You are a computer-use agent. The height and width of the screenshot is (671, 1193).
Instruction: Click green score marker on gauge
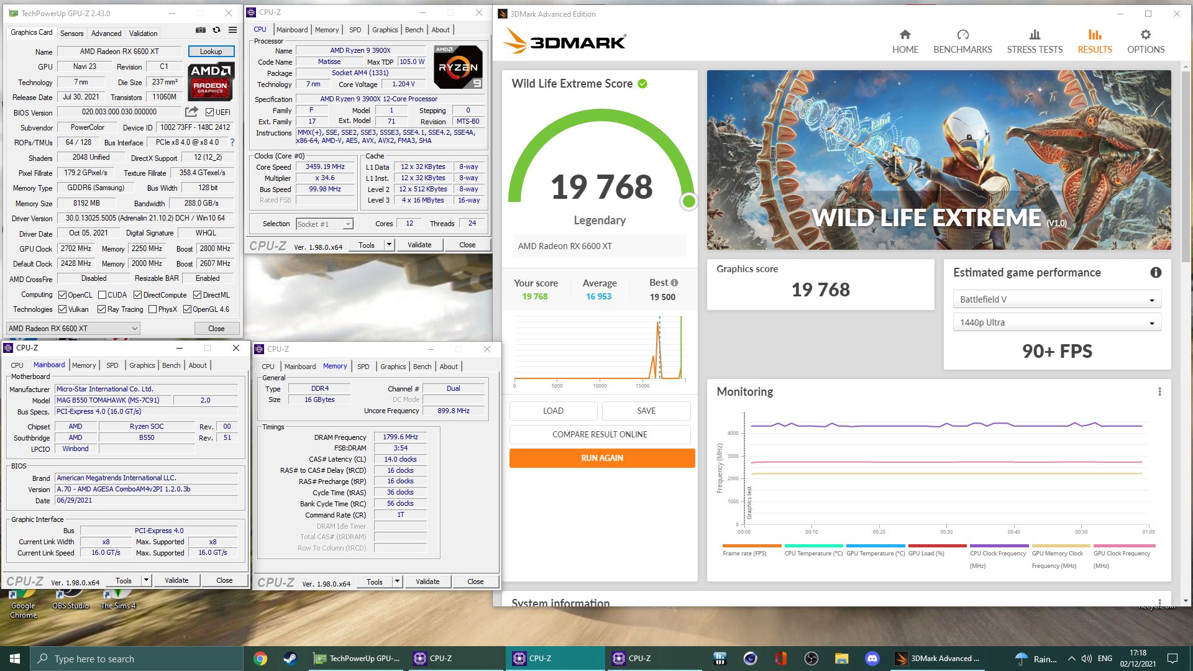pyautogui.click(x=688, y=201)
